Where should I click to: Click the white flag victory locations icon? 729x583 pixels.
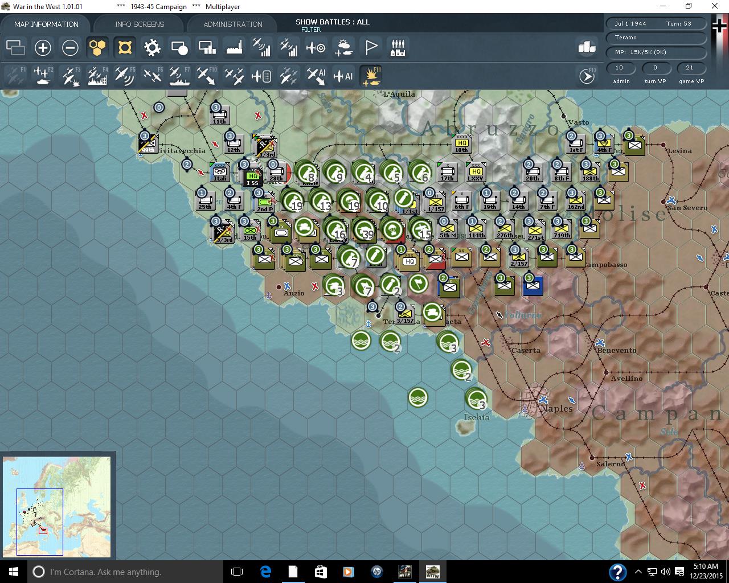pyautogui.click(x=371, y=48)
